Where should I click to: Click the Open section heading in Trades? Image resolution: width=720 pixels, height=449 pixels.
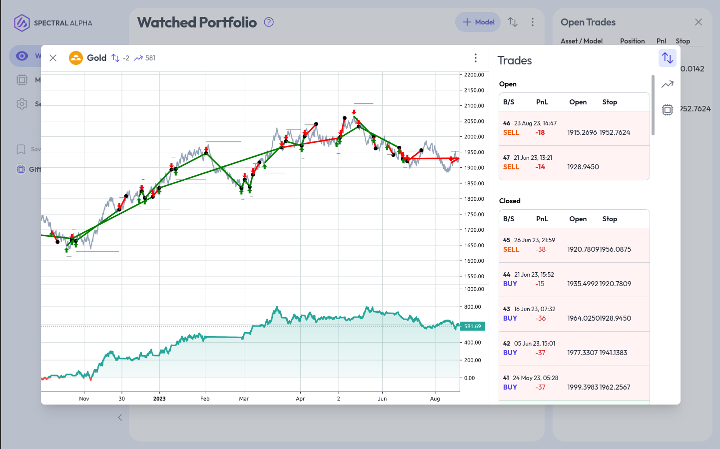coord(508,84)
